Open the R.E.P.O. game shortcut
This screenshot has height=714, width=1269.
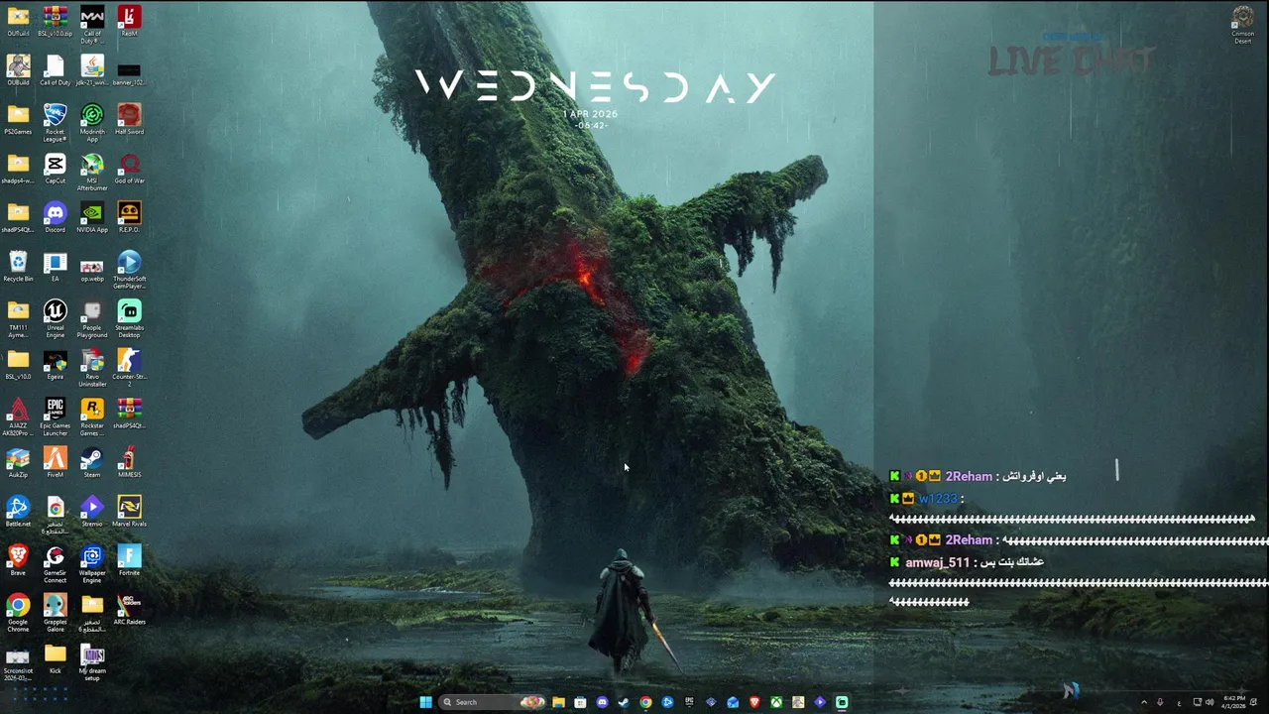tap(129, 217)
